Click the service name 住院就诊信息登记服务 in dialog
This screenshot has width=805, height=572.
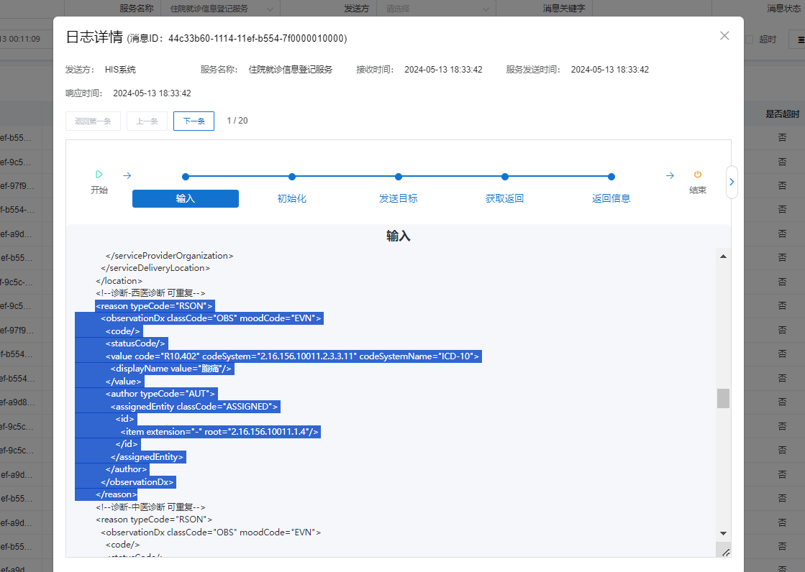coord(291,69)
